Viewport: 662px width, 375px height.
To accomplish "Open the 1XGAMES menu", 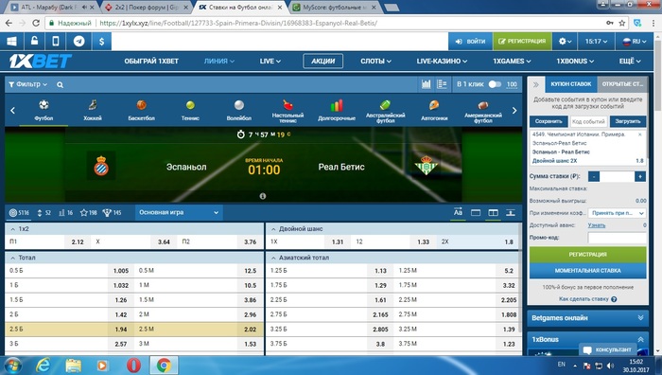I will click(x=512, y=62).
